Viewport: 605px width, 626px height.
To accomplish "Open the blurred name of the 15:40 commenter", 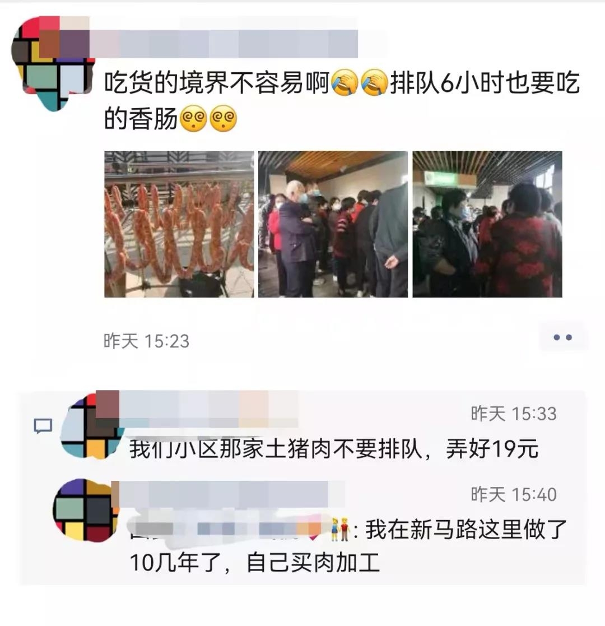I will point(224,494).
